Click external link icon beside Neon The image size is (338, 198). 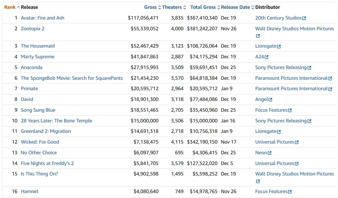point(269,153)
